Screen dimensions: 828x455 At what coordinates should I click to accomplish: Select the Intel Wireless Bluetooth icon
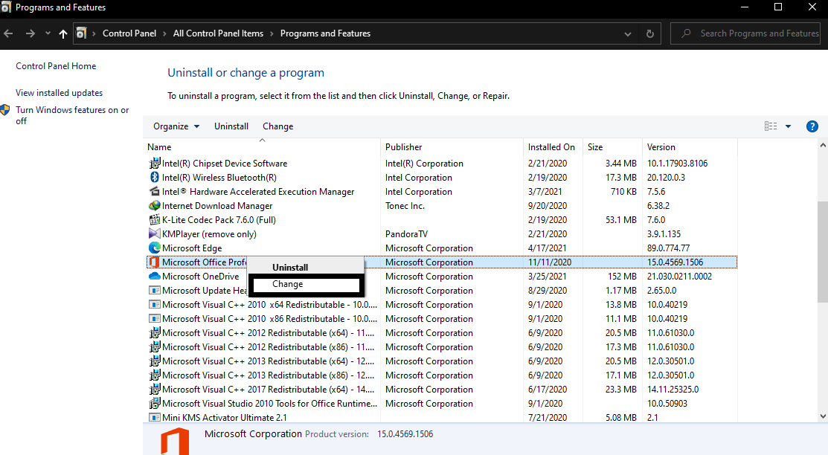tap(155, 178)
